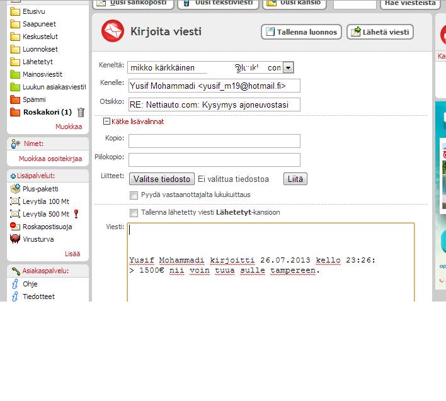Click into the Viesti message body
This screenshot has height=401, width=446.
coord(271,262)
